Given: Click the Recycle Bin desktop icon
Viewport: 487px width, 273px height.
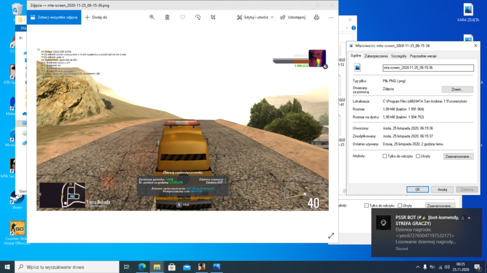Looking at the screenshot, I should [x=16, y=9].
